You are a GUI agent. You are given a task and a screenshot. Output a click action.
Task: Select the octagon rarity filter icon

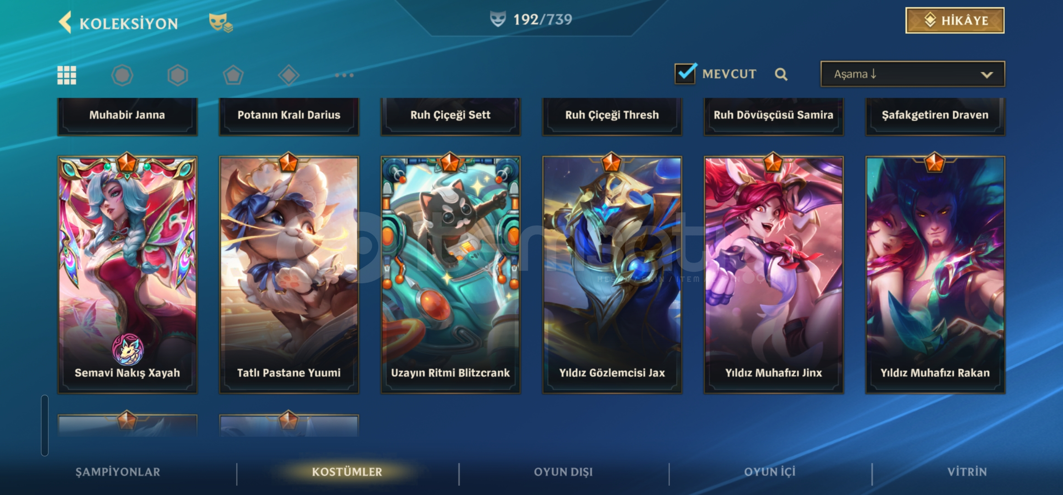pyautogui.click(x=122, y=75)
